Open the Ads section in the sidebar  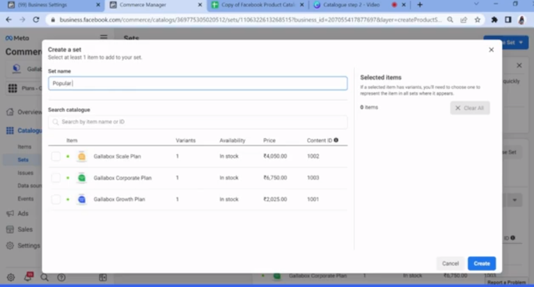click(17, 213)
